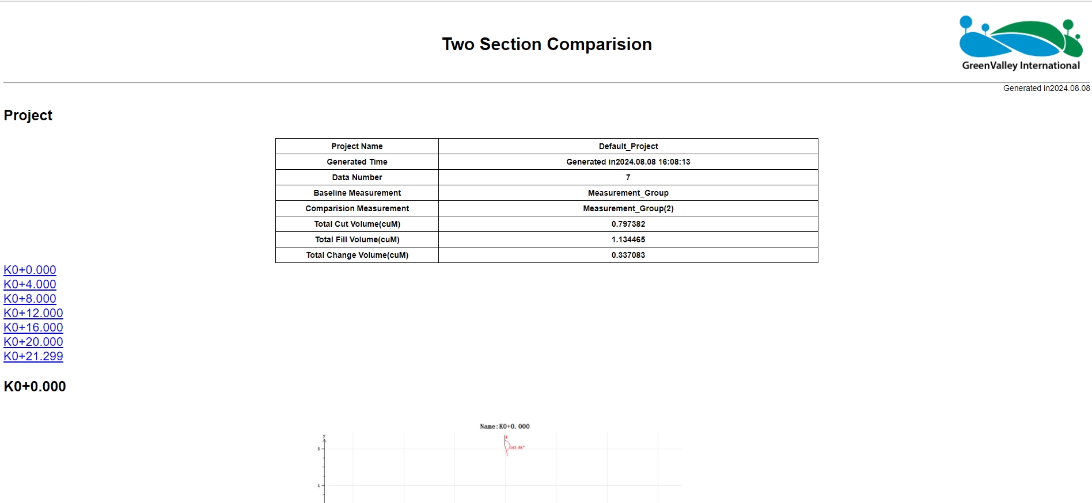Click the Total Cut Volume value 0.797382

628,224
